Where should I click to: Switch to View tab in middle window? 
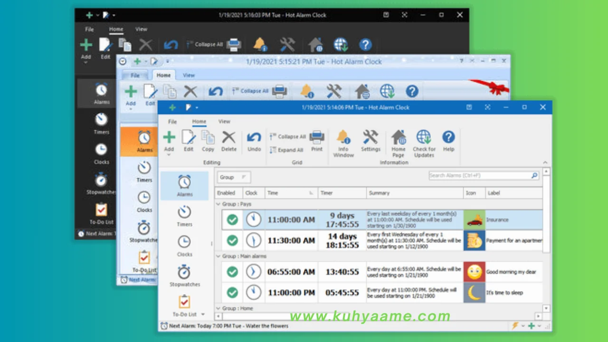tap(189, 75)
